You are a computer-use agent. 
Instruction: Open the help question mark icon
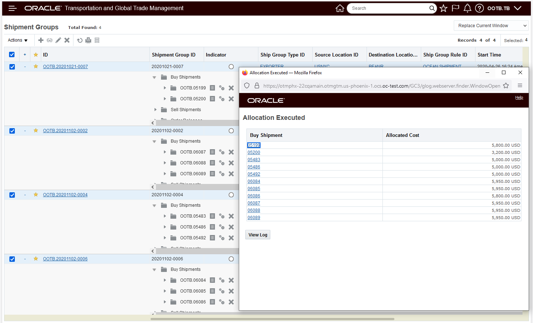click(x=479, y=8)
